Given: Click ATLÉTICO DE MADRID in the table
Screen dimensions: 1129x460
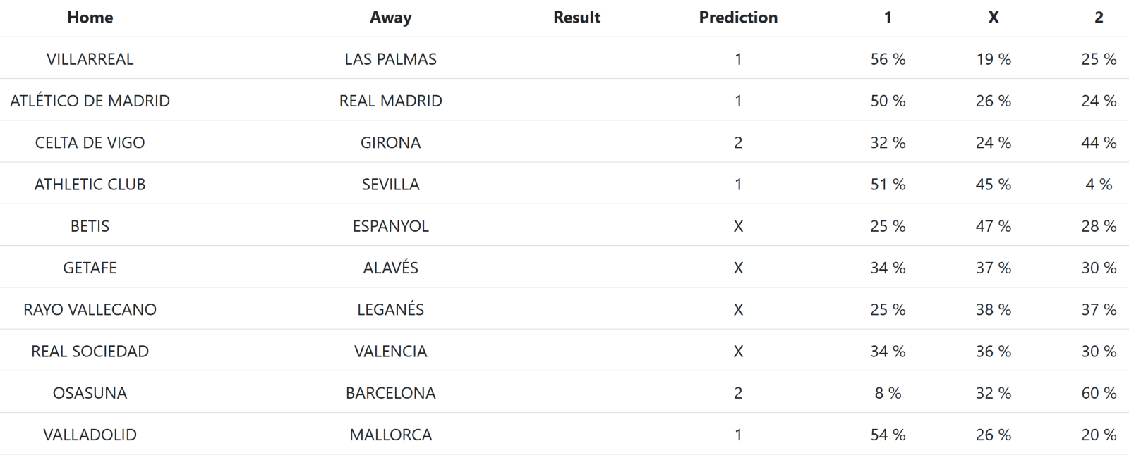Looking at the screenshot, I should point(90,101).
